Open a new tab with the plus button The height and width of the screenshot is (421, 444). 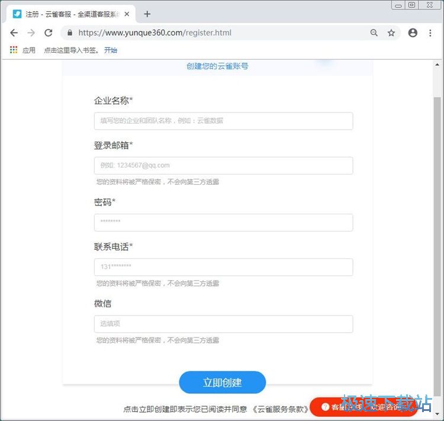click(x=147, y=14)
